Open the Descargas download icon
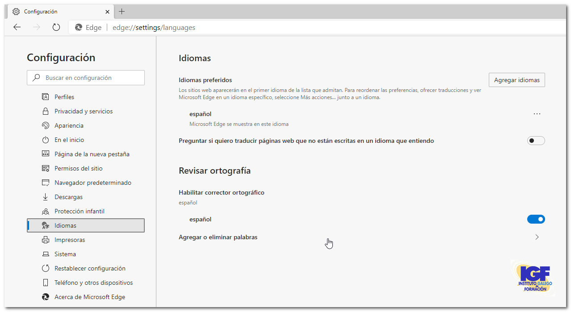This screenshot has width=571, height=312. [x=45, y=196]
